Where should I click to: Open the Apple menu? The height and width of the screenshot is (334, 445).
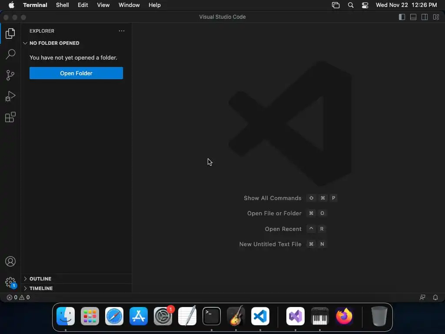tap(11, 5)
